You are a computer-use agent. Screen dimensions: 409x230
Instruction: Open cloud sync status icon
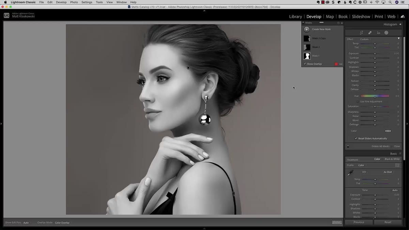pyautogui.click(x=403, y=16)
